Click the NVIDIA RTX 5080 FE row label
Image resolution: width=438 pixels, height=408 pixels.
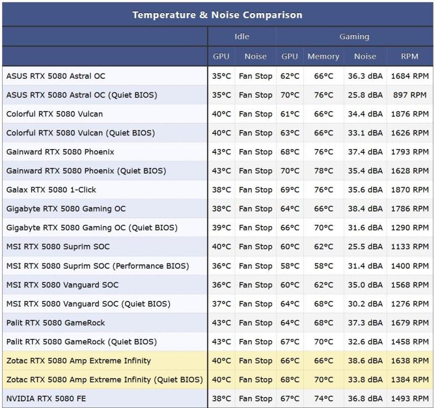pos(46,399)
